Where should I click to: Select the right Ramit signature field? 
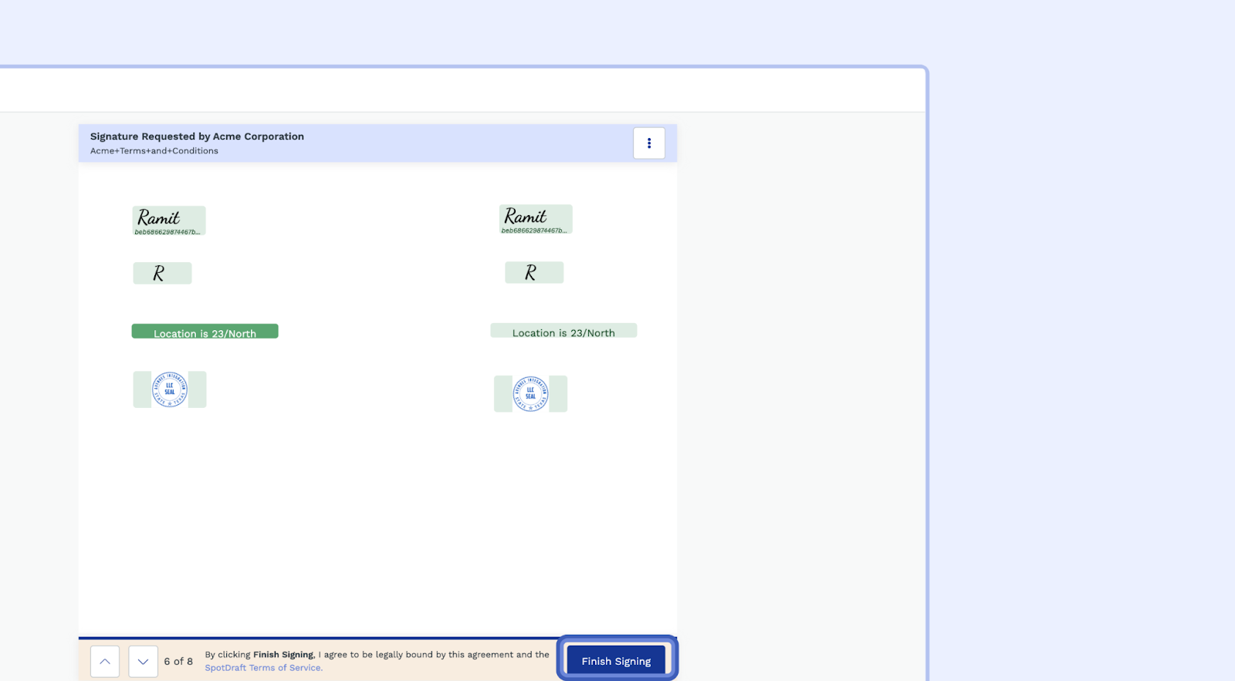[536, 219]
